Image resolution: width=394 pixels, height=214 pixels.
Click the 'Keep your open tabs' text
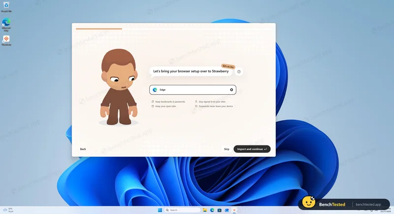point(165,107)
